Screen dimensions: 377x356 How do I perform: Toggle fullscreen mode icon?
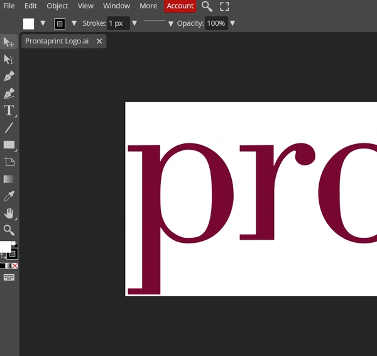[224, 6]
